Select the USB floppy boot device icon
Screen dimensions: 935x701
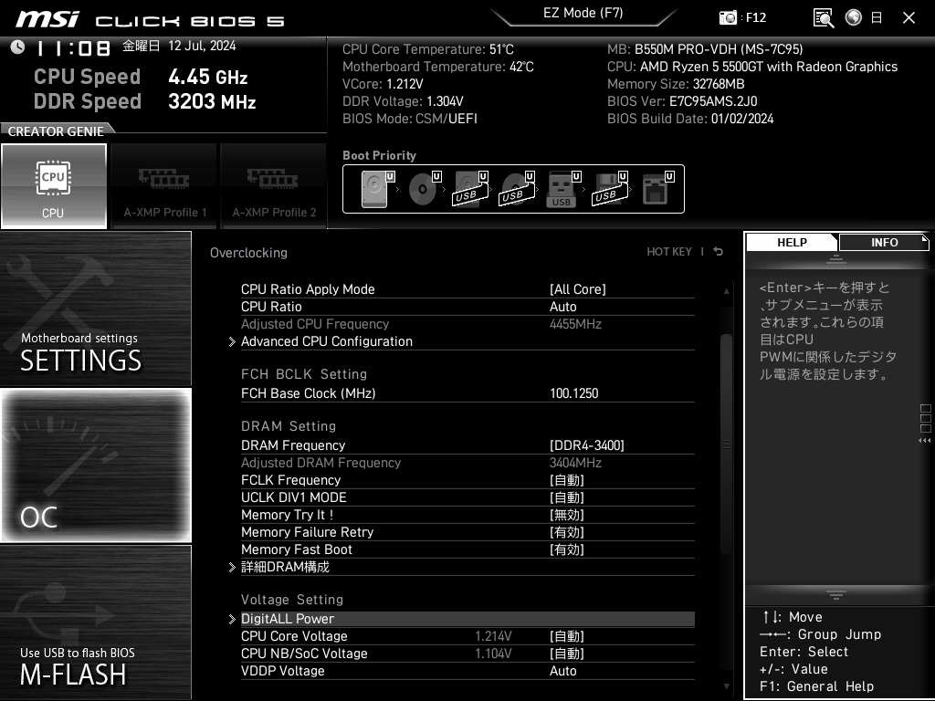click(x=609, y=189)
